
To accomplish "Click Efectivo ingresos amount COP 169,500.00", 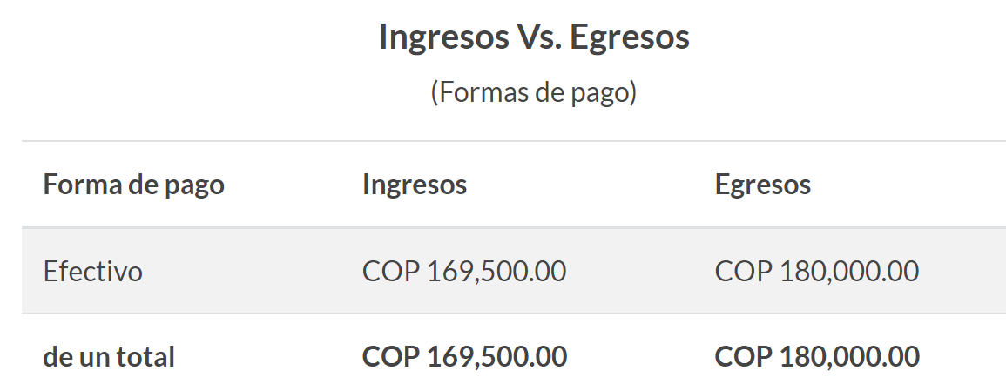I will 464,271.
